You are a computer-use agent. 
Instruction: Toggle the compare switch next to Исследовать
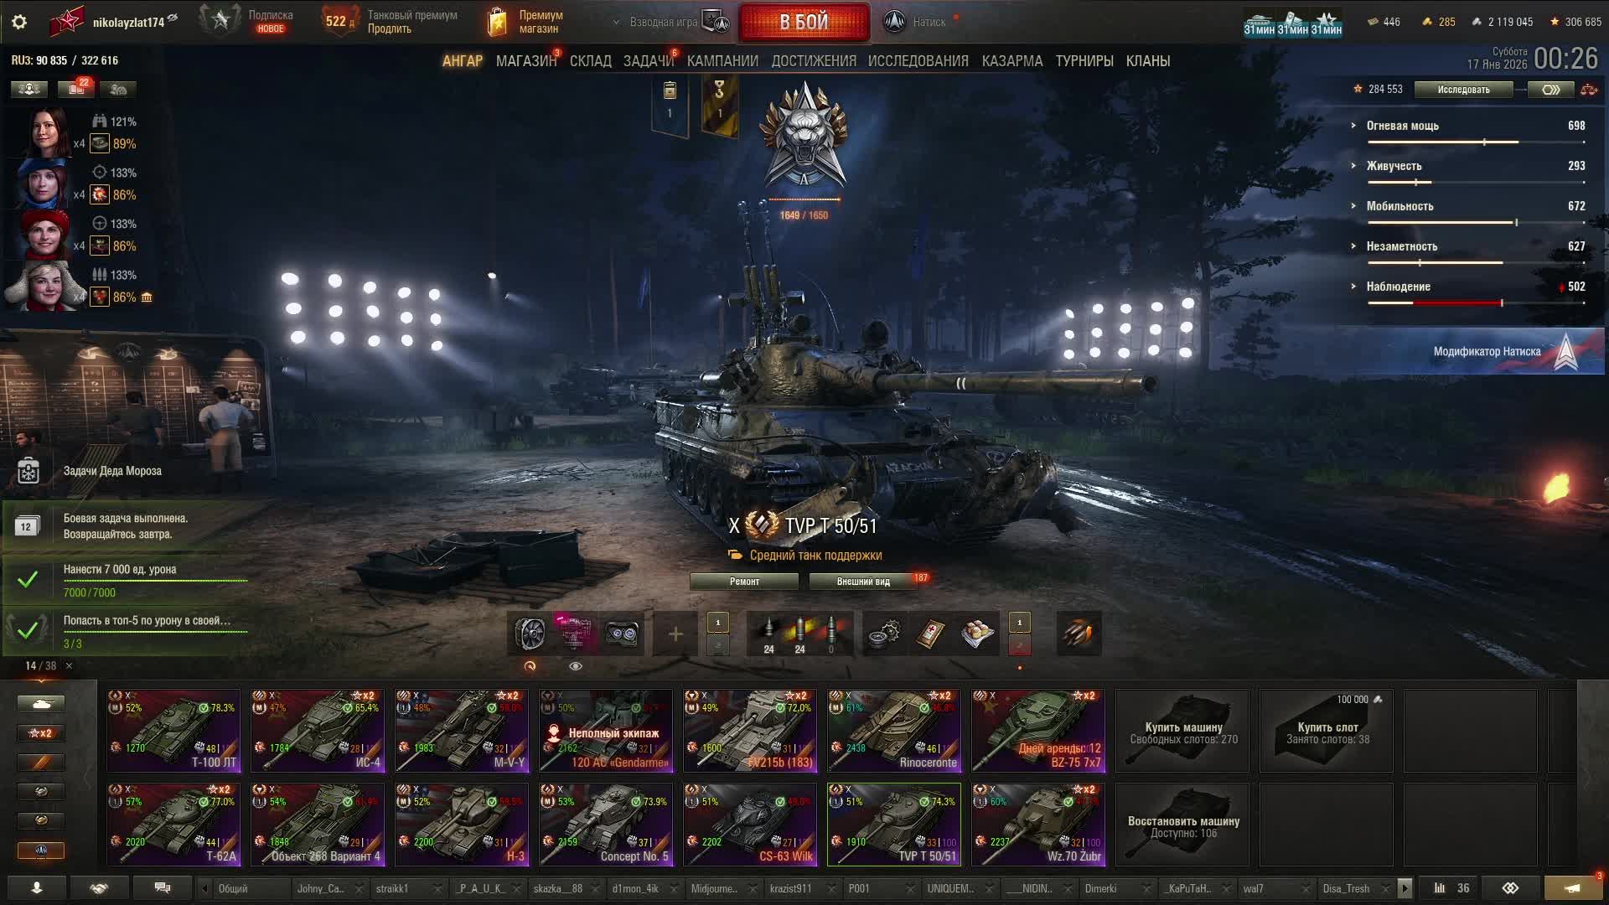point(1551,90)
